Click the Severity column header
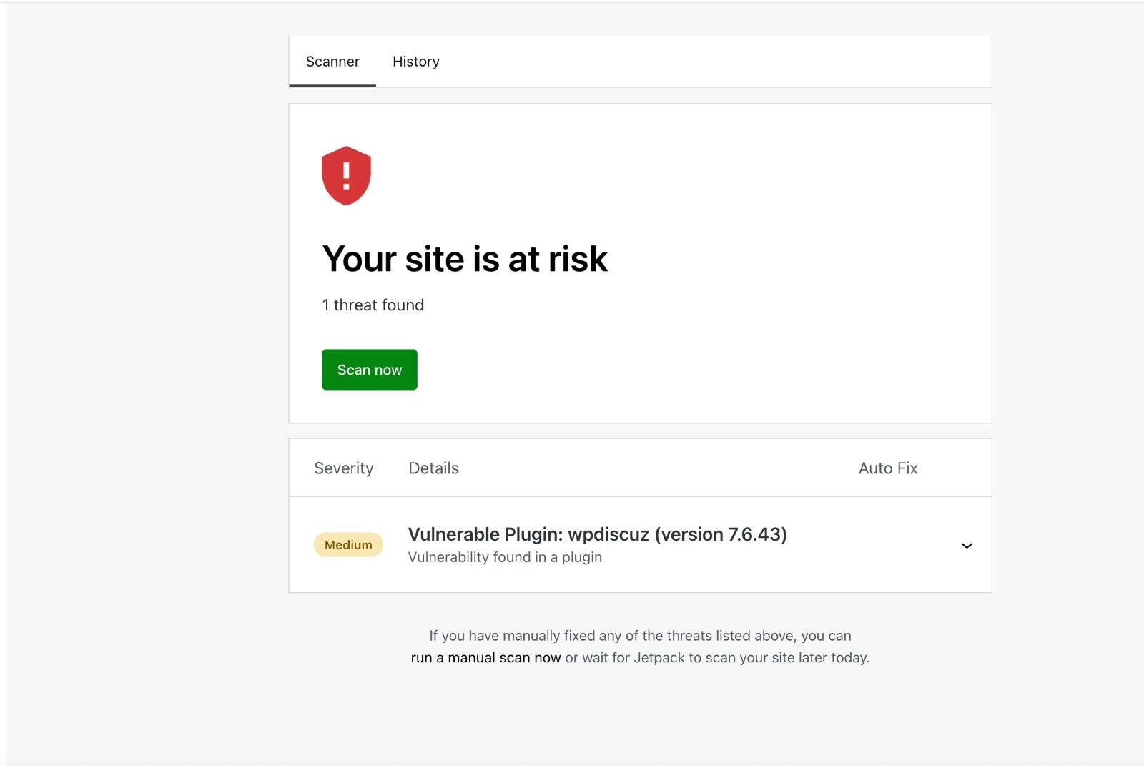Viewport: 1144px width, 766px height. coord(343,468)
